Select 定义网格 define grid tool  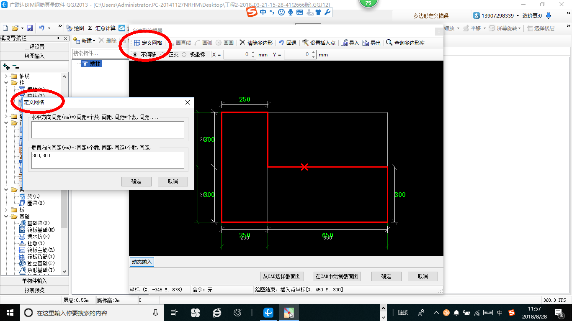click(x=148, y=43)
